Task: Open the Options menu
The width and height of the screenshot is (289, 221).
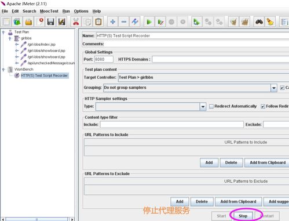Action: [x=81, y=11]
